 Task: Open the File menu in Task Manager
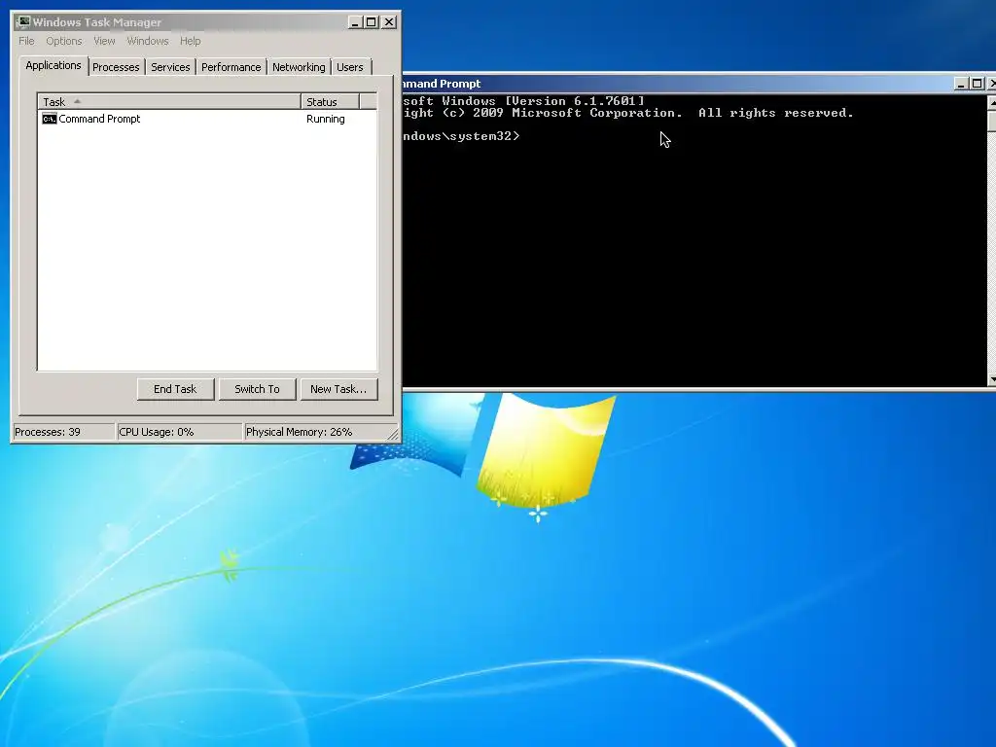26,41
